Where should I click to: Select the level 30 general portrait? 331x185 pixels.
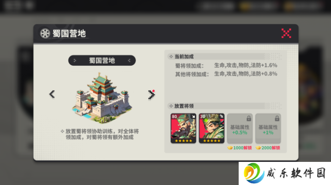coord(211,128)
